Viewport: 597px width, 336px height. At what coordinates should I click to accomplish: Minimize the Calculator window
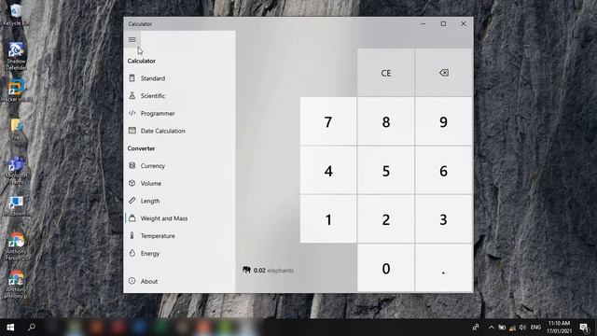pyautogui.click(x=423, y=23)
